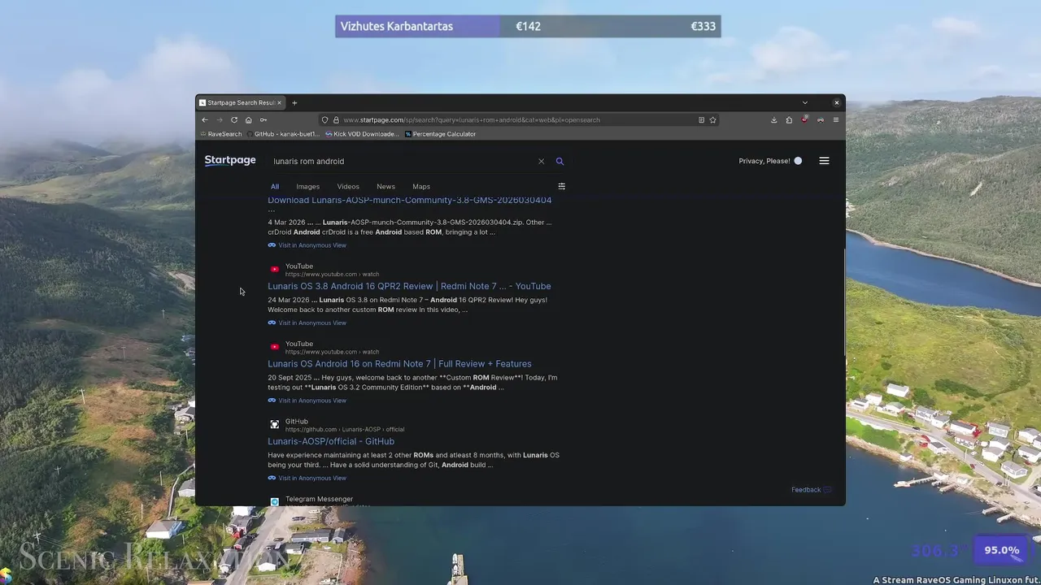
Task: Open the shield tracking protection info
Action: (x=324, y=119)
